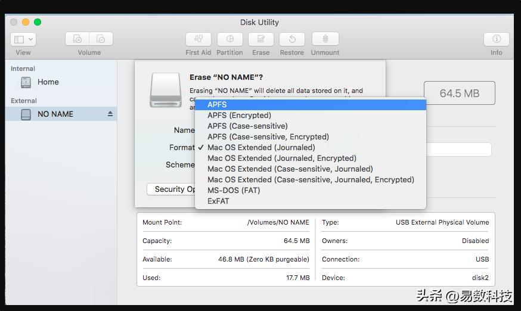The width and height of the screenshot is (521, 311).
Task: Click the Restore toolbar icon
Action: pos(292,39)
